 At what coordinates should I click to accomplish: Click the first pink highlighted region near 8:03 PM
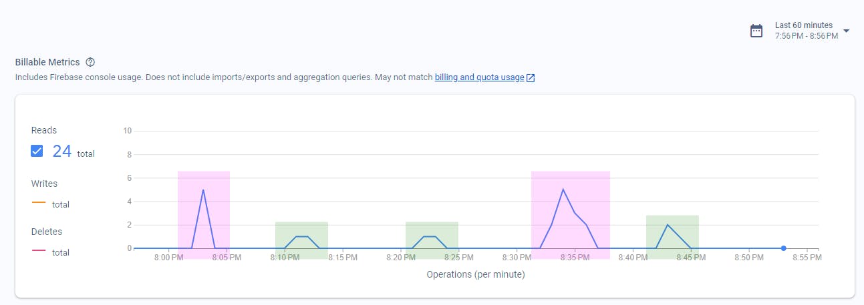point(204,215)
